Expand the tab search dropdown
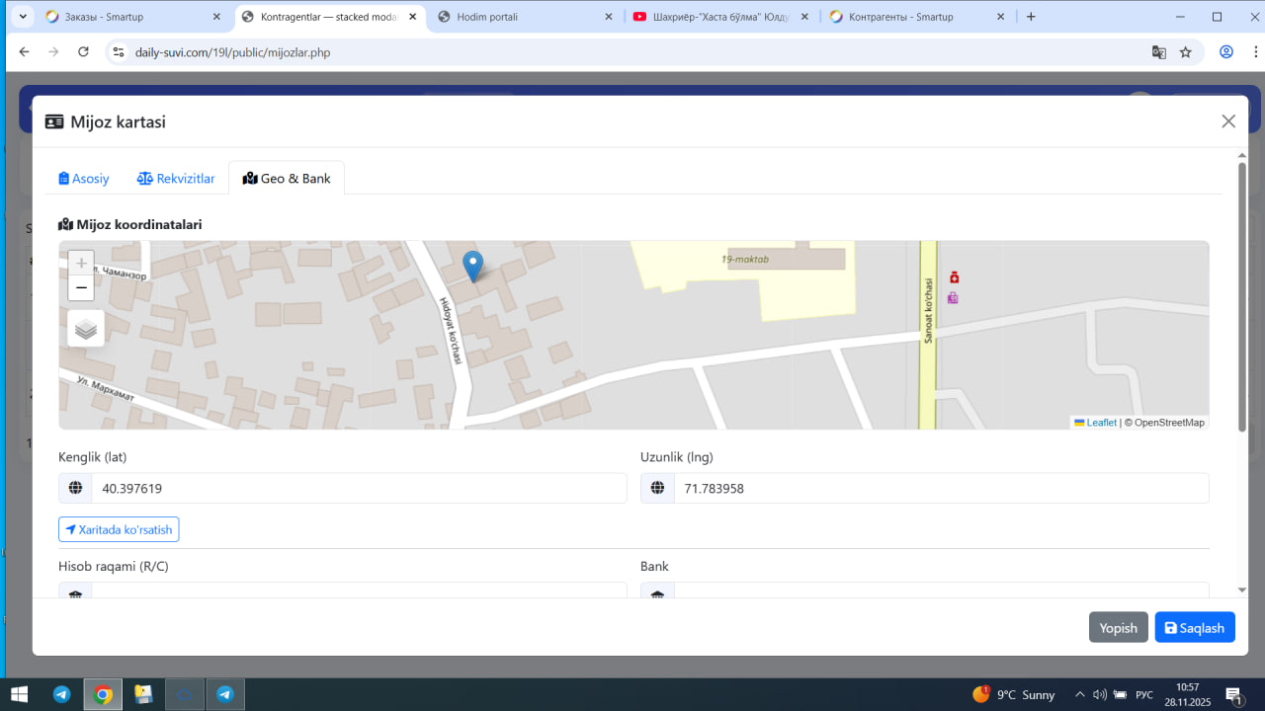Screen dimensions: 1265x711 tap(23, 17)
